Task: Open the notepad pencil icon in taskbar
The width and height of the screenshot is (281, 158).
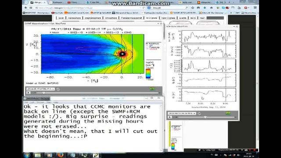Action: tap(96, 155)
